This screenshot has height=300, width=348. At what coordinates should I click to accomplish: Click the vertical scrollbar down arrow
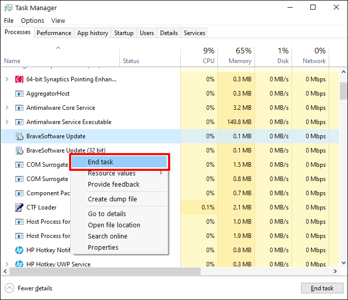point(343,263)
